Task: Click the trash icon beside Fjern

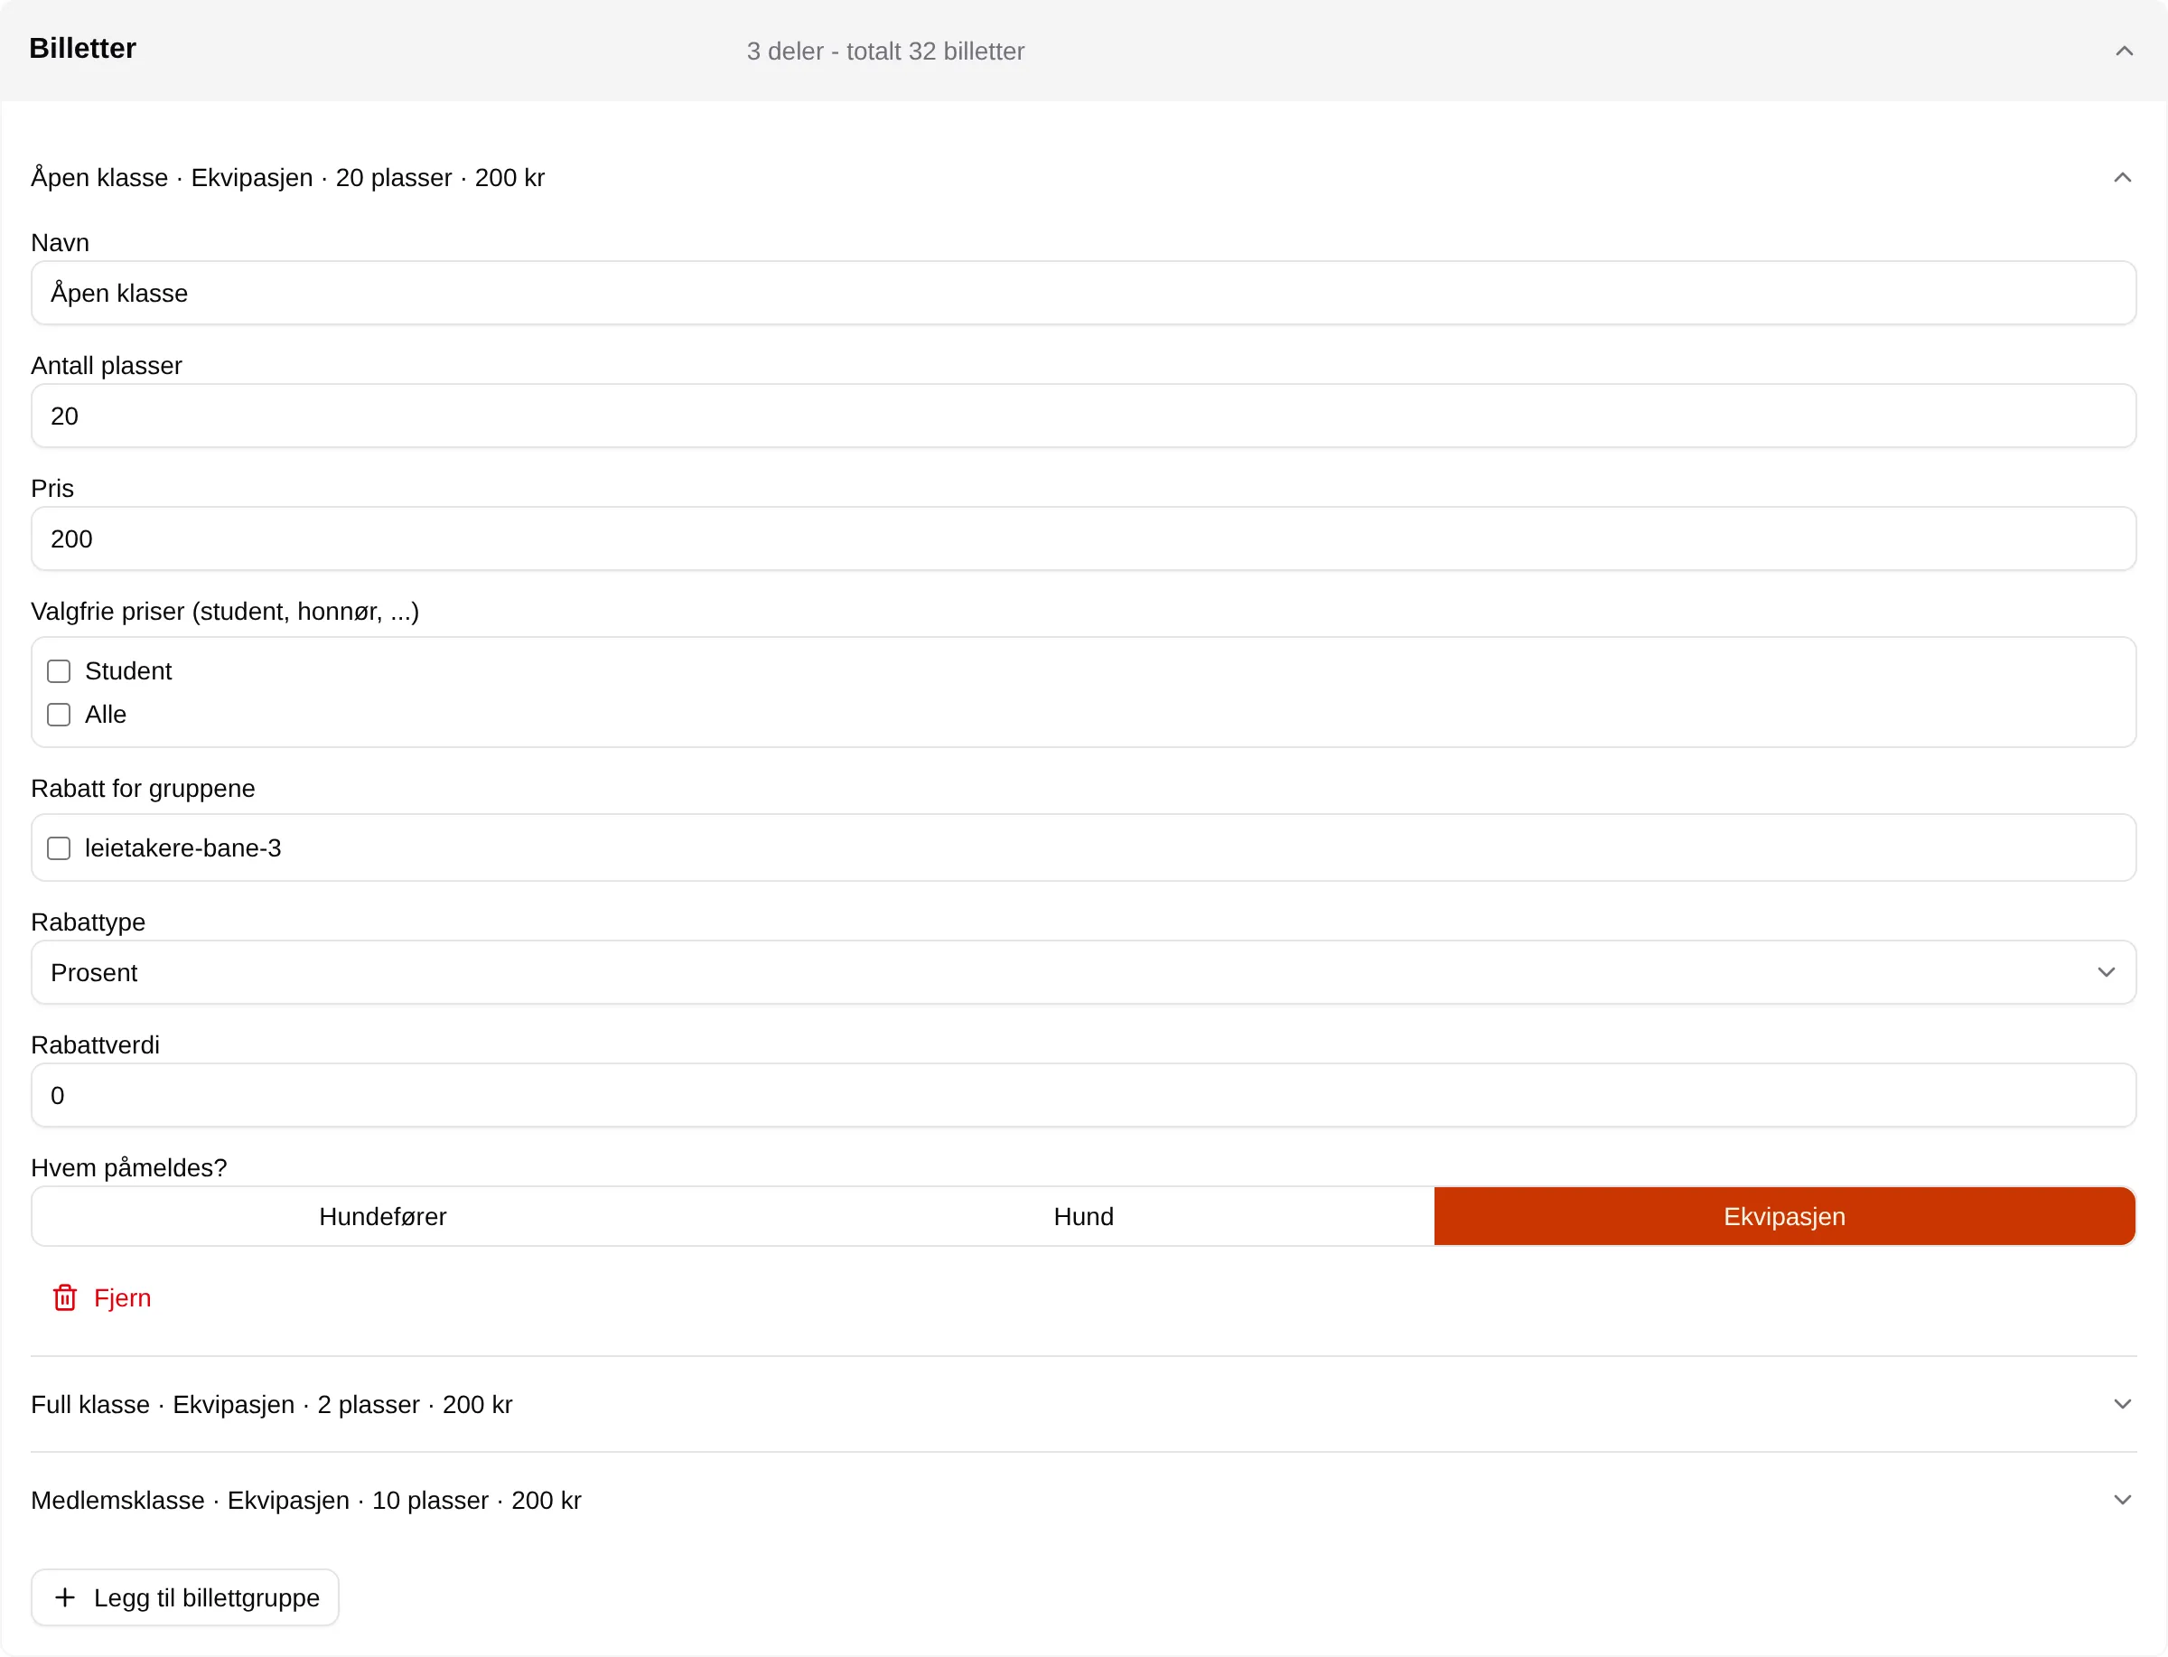Action: pyautogui.click(x=65, y=1298)
